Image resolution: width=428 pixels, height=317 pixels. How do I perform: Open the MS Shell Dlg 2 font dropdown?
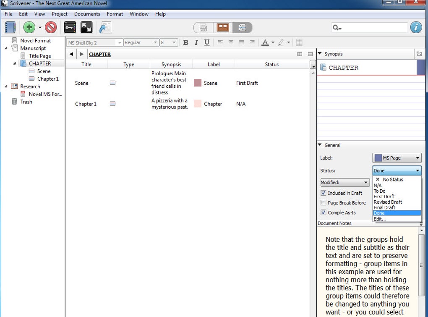point(94,42)
